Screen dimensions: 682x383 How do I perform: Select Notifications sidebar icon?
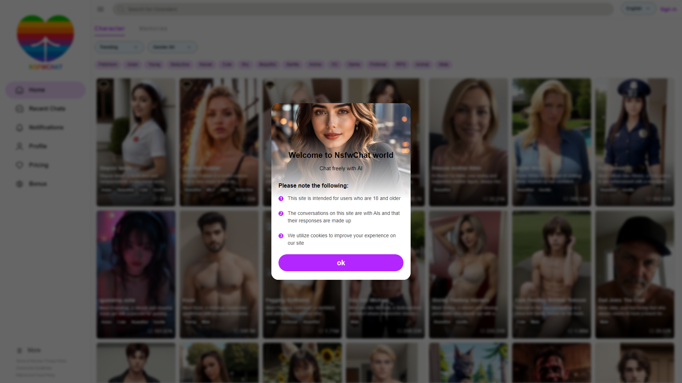(x=20, y=128)
